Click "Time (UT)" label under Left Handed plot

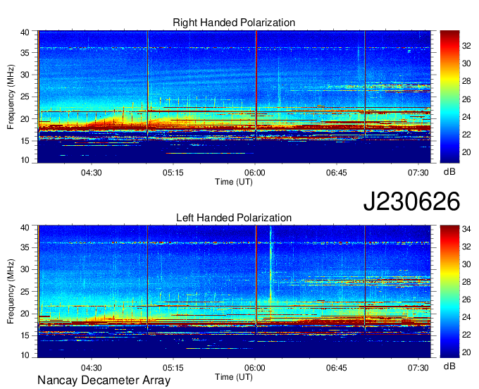pyautogui.click(x=234, y=377)
